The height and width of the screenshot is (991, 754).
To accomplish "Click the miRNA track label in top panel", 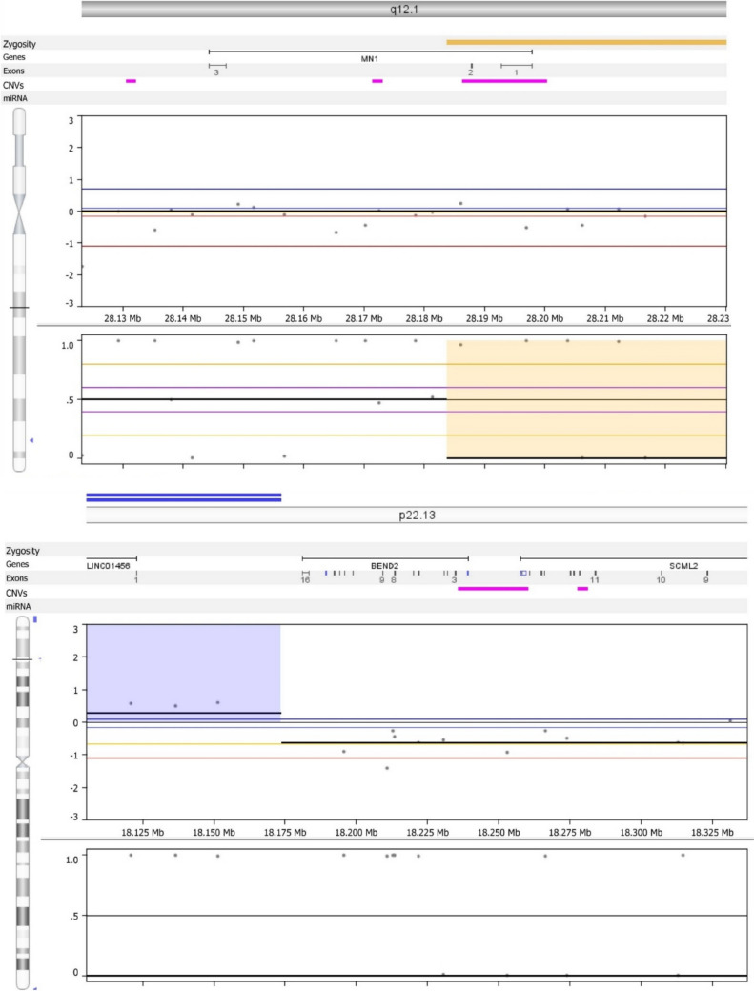I will tap(15, 98).
